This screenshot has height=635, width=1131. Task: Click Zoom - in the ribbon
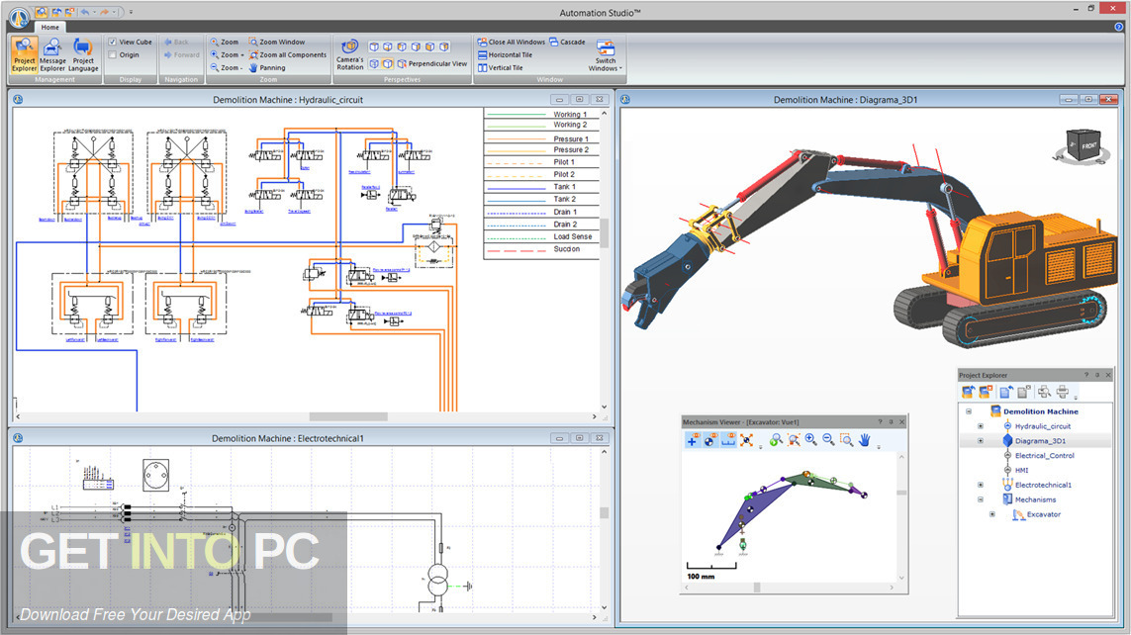pyautogui.click(x=226, y=67)
